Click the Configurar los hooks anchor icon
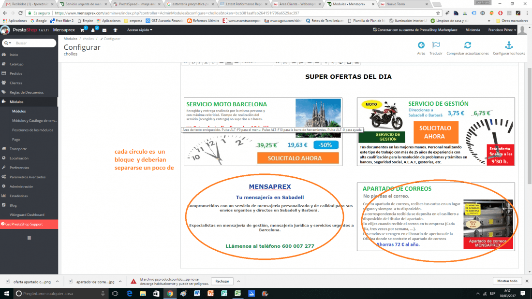The image size is (532, 299). [x=509, y=45]
